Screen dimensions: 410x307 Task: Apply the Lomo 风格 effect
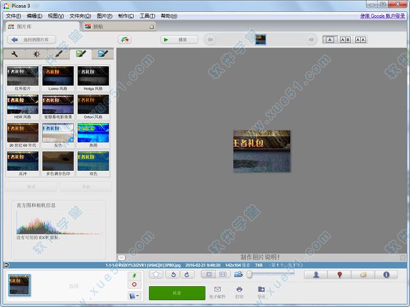tap(58, 78)
